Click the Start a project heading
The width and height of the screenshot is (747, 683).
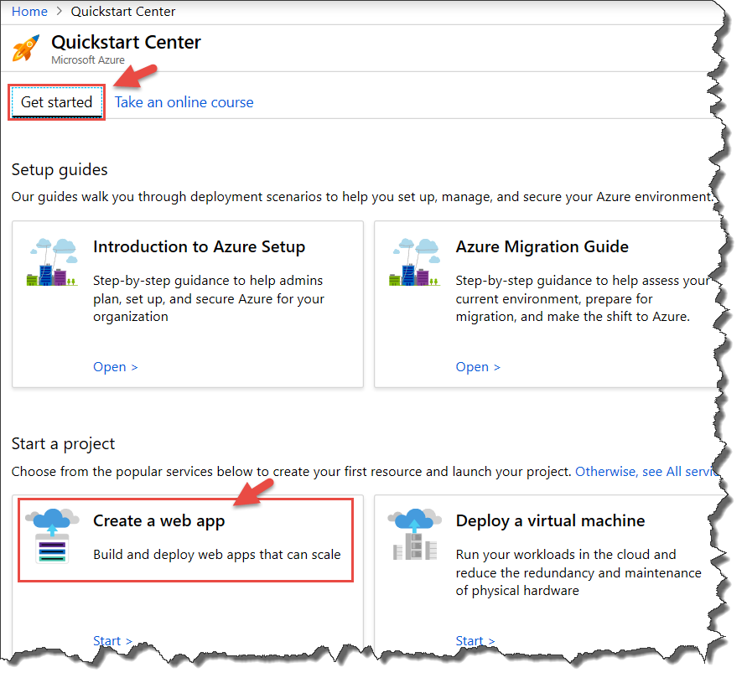[64, 444]
